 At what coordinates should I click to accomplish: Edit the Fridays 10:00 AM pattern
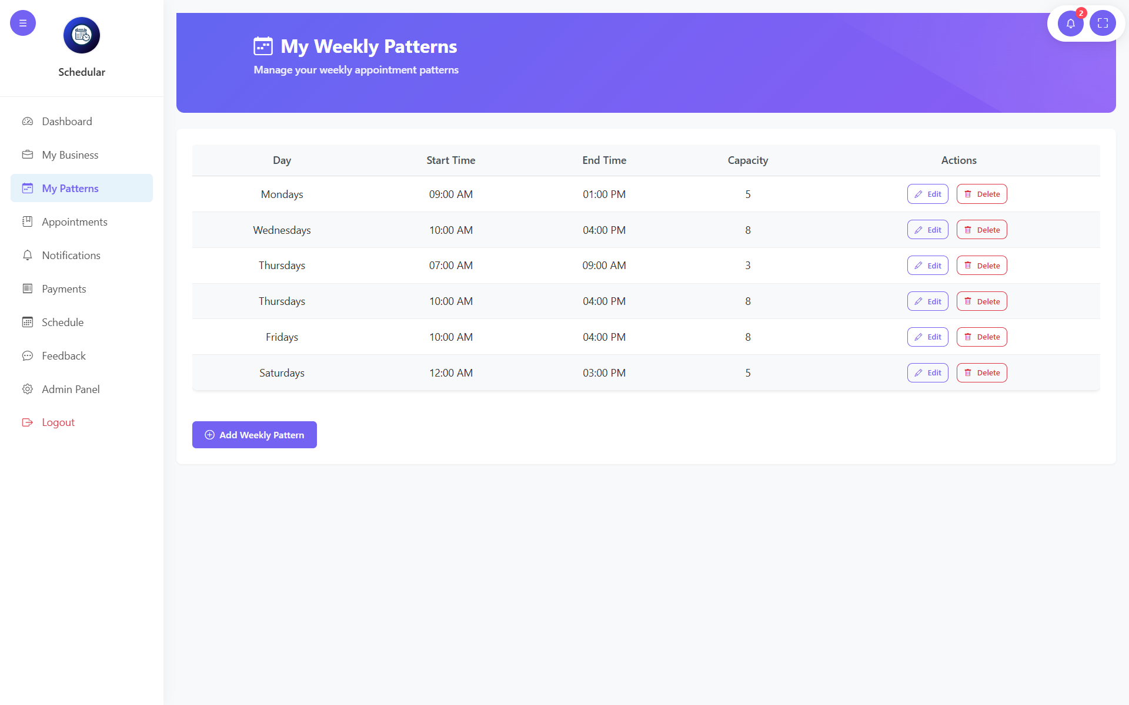[x=927, y=337]
